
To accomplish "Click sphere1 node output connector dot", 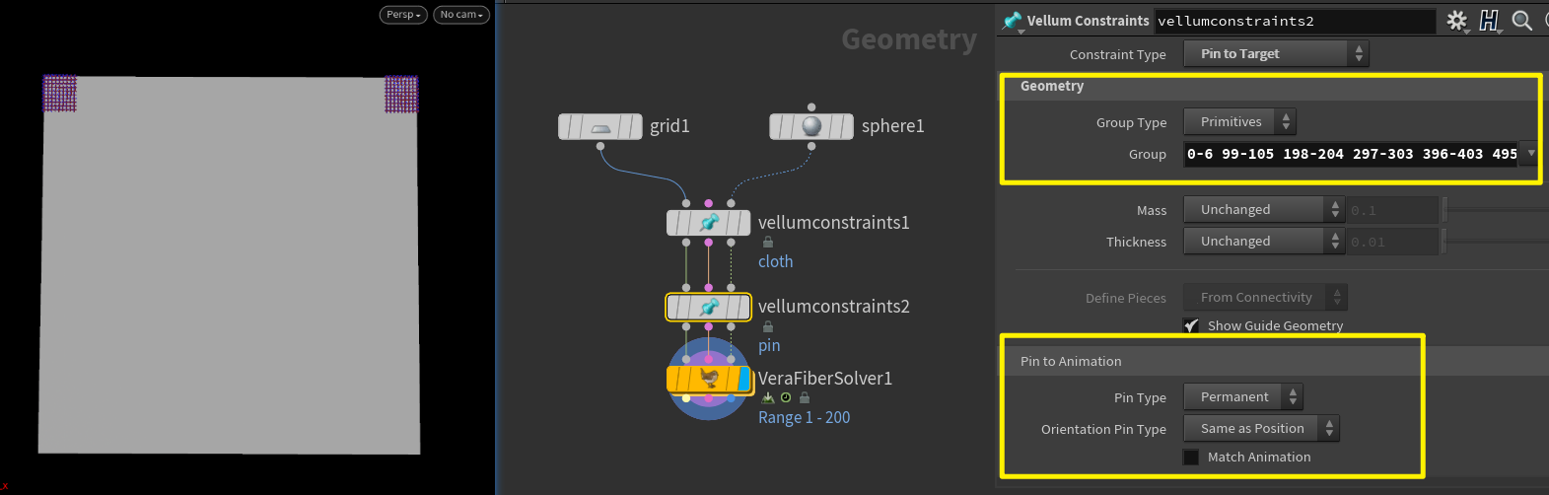I will click(811, 146).
